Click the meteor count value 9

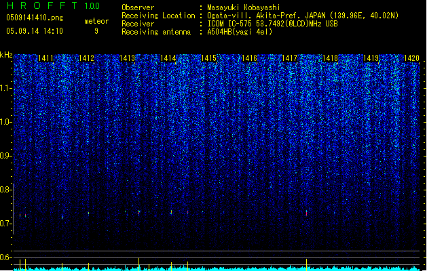96,31
